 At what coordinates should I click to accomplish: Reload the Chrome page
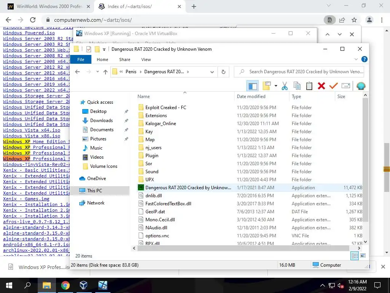[33, 20]
